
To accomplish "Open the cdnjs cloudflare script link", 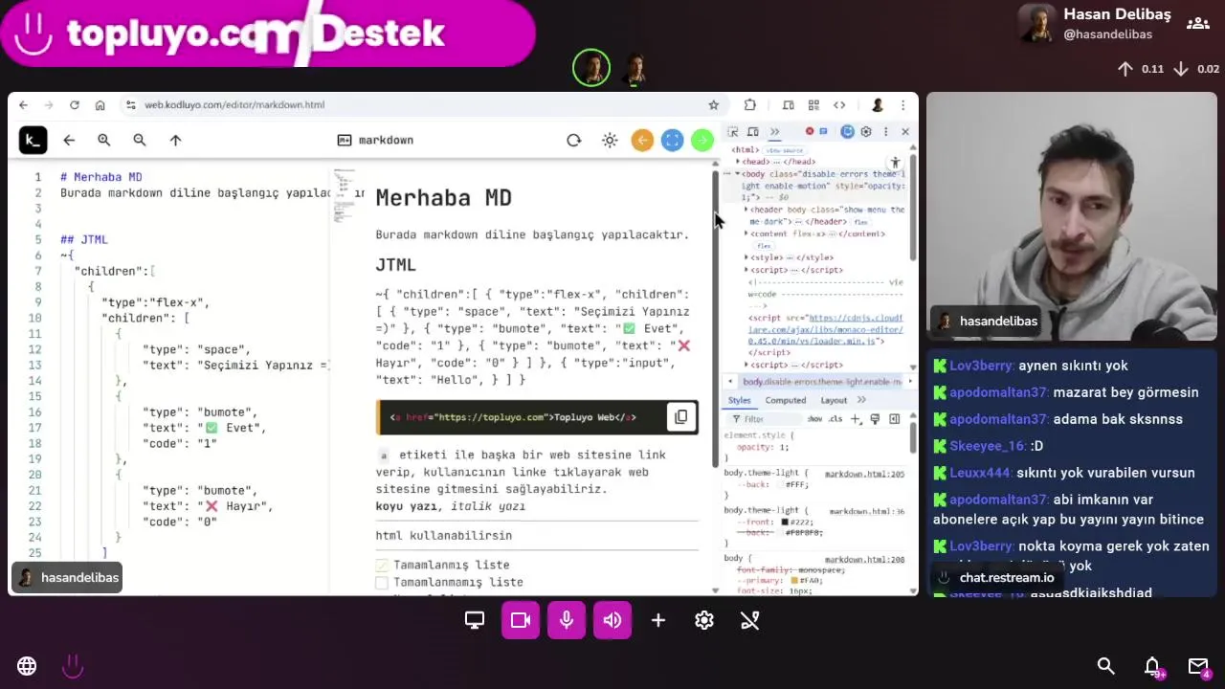I will tap(825, 329).
